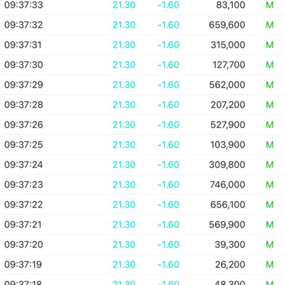Click the 21.30 price at 09:37:28
This screenshot has width=285, height=285.
124,105
